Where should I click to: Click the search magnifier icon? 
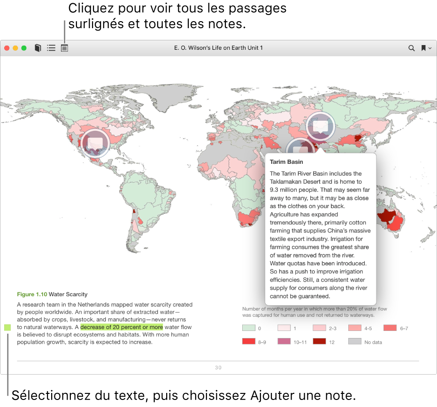pos(411,48)
